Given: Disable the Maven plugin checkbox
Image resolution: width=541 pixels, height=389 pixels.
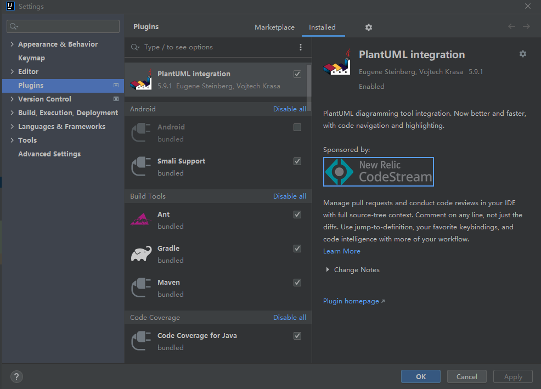Looking at the screenshot, I should (x=297, y=283).
